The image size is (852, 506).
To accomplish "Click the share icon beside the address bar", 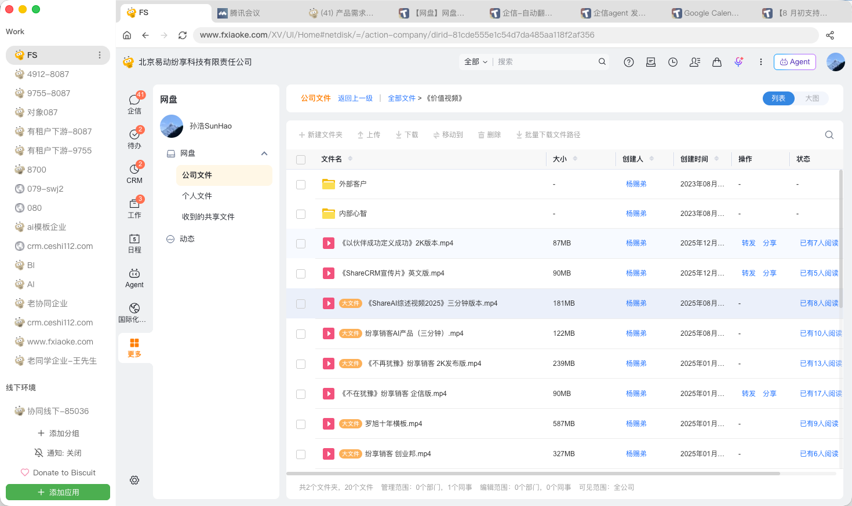I will 830,35.
